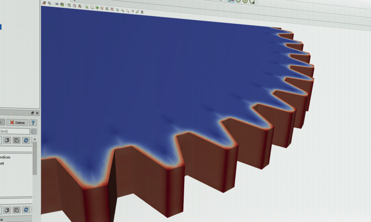
Task: Open context help with the question mark button
Action: (33, 123)
